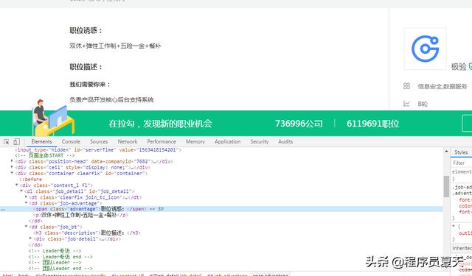Click the 双休+弹性工作制+五险一金+餐补 text

pyautogui.click(x=115, y=46)
